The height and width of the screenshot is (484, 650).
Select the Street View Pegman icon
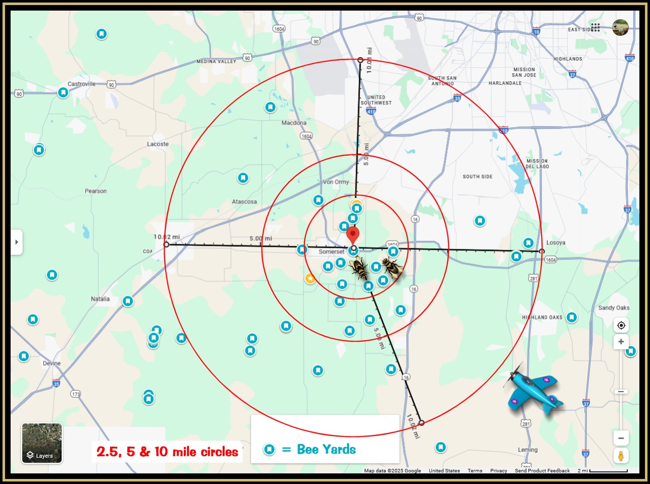pos(621,455)
